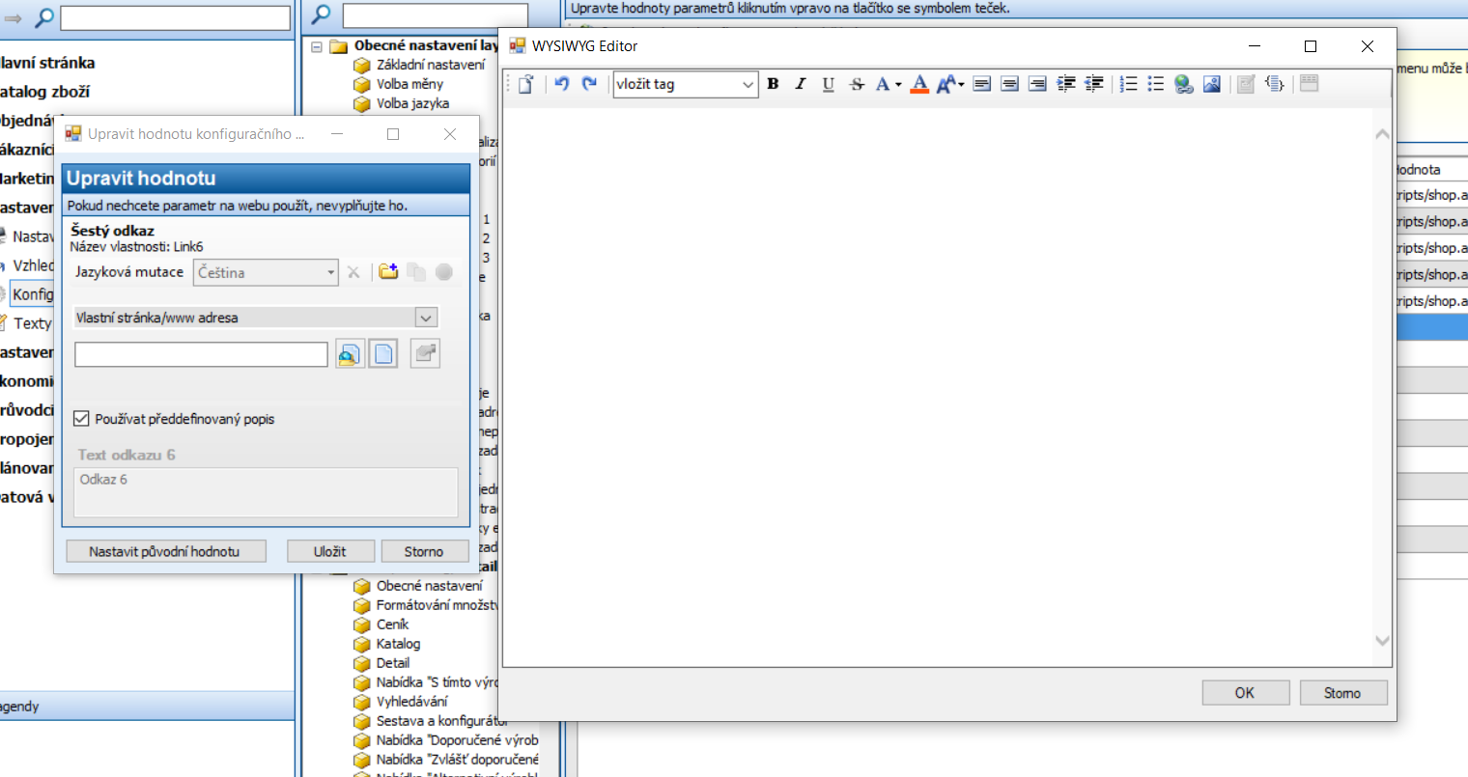This screenshot has width=1468, height=777.
Task: Open the font color red swatch
Action: [x=919, y=84]
